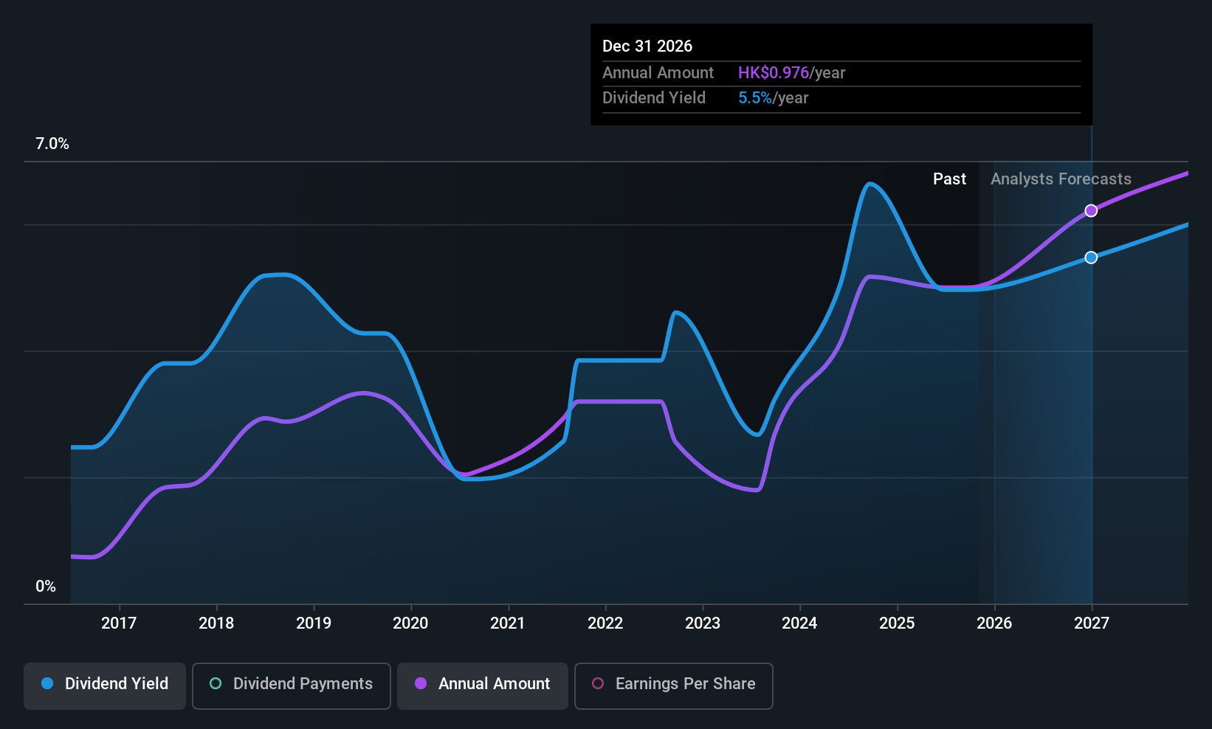Viewport: 1212px width, 729px height.
Task: Select the blue forecast marker on Dividend Yield line
Action: [1091, 258]
